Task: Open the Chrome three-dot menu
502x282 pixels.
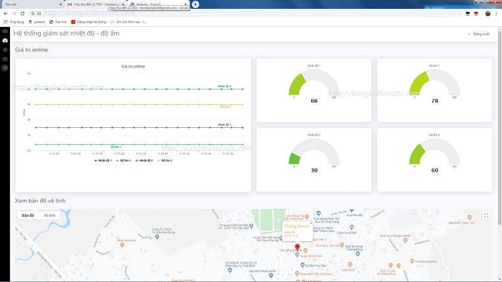Action: pyautogui.click(x=496, y=13)
